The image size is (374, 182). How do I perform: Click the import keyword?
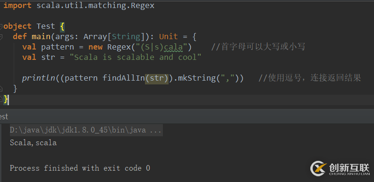[x=17, y=6]
